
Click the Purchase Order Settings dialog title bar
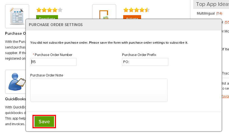click(x=124, y=25)
